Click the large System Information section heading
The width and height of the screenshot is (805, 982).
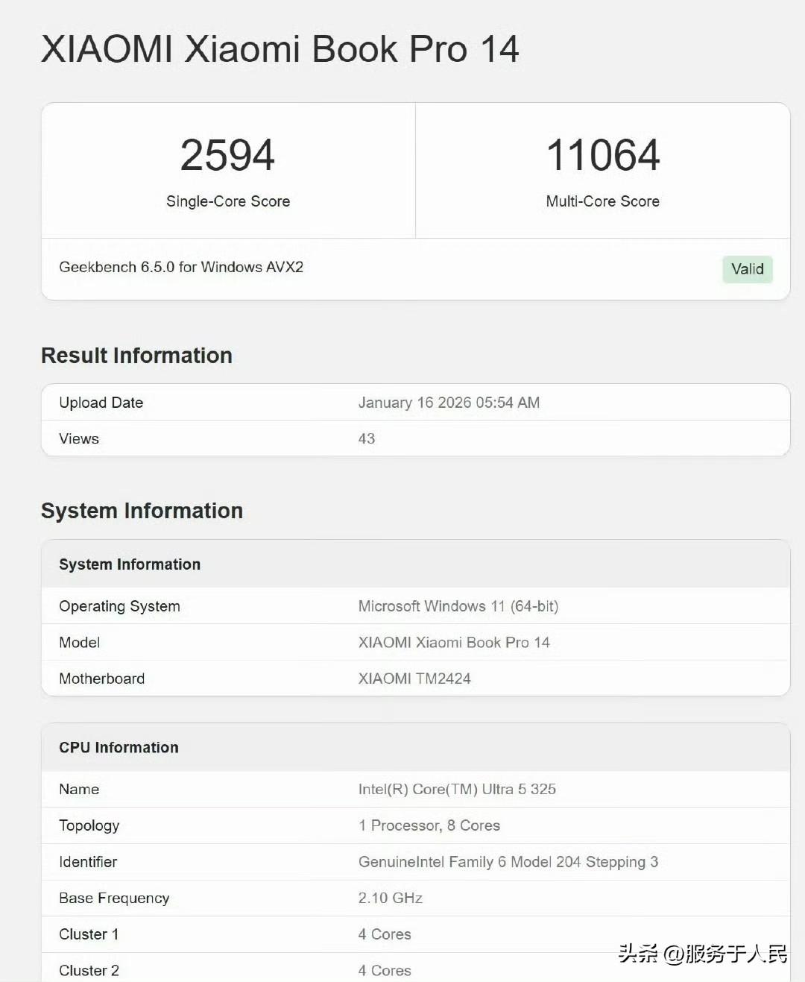tap(142, 511)
